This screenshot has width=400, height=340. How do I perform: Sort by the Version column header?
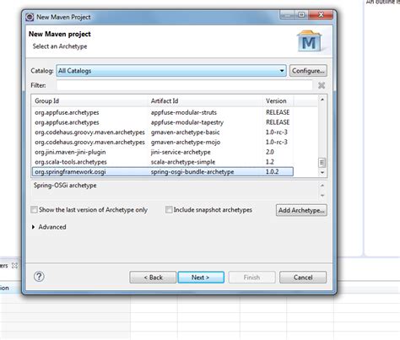tap(278, 101)
